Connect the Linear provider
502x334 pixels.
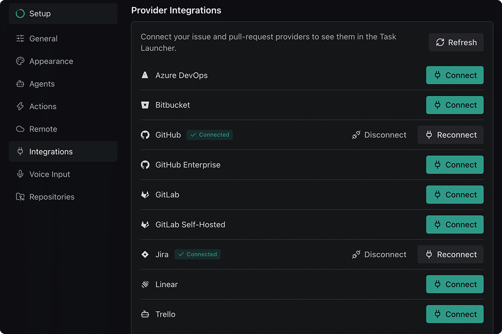(455, 284)
